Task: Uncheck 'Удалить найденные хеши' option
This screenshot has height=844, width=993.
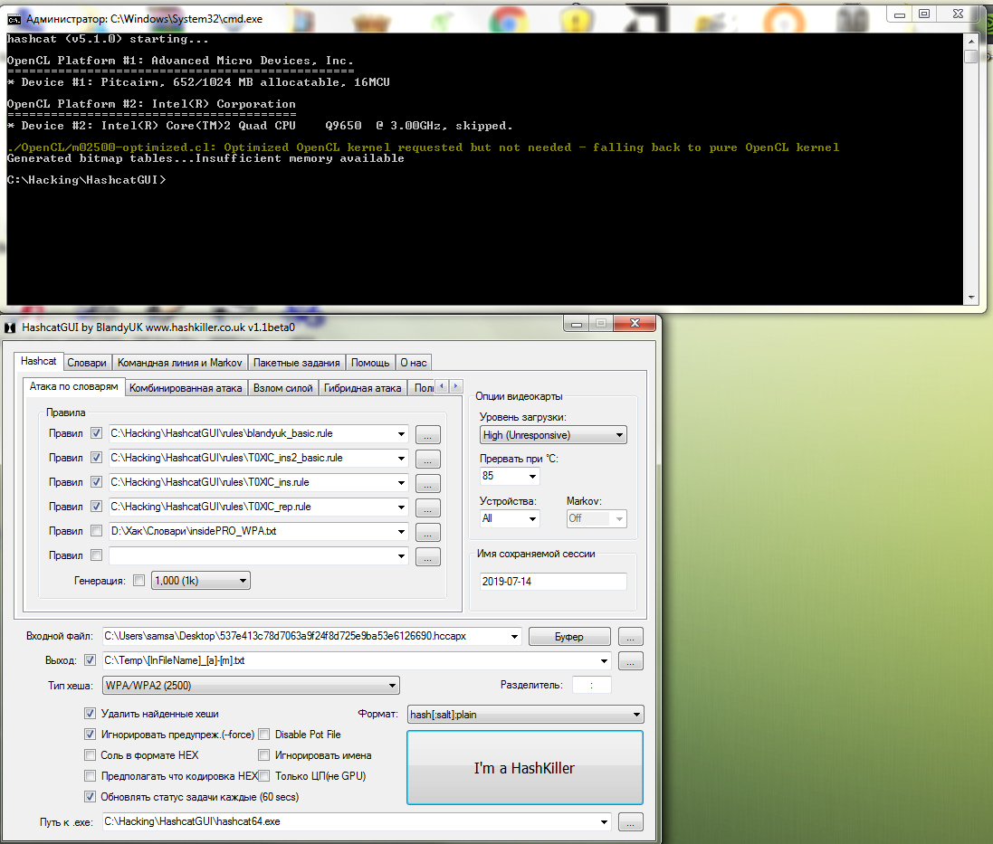Action: tap(90, 714)
